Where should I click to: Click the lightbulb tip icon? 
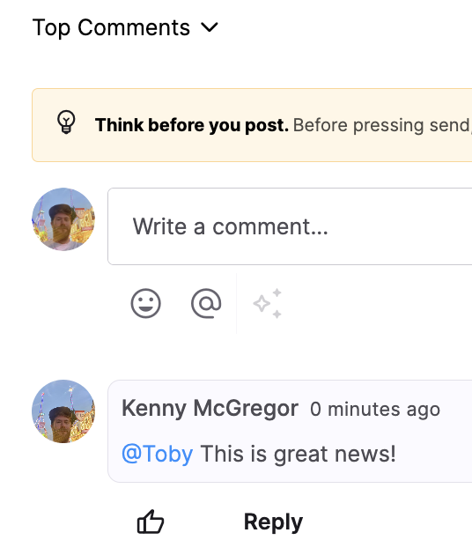(66, 122)
